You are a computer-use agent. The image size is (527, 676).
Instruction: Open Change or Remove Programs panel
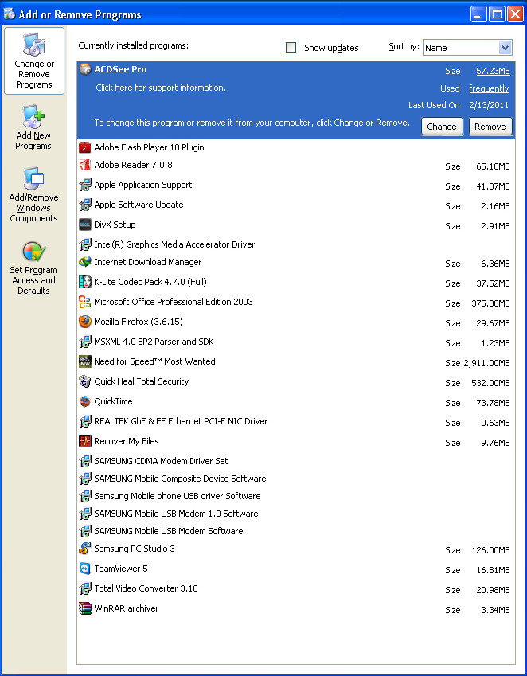click(34, 61)
